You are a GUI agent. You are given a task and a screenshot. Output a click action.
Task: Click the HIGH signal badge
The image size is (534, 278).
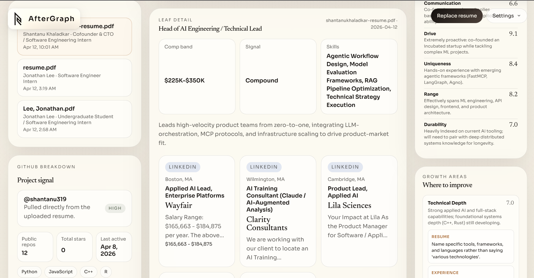(x=115, y=208)
